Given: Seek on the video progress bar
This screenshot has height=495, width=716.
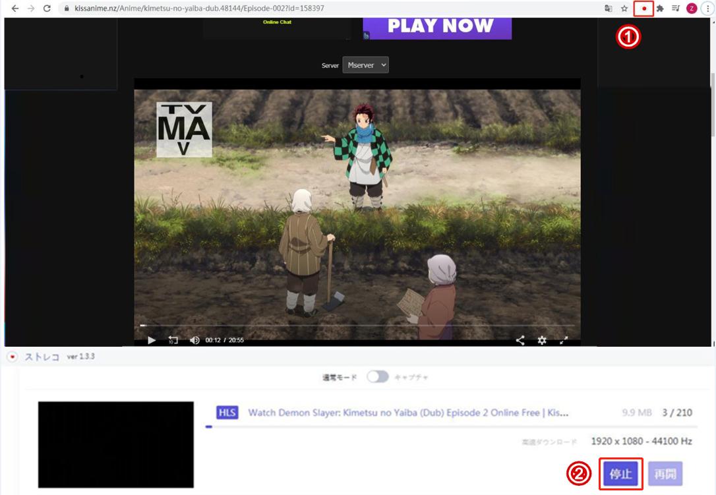Looking at the screenshot, I should pos(357,326).
